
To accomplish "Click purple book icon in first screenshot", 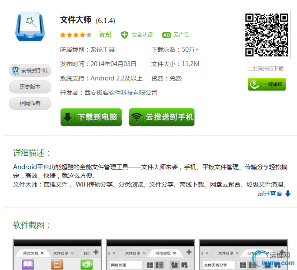I will pos(28,264).
